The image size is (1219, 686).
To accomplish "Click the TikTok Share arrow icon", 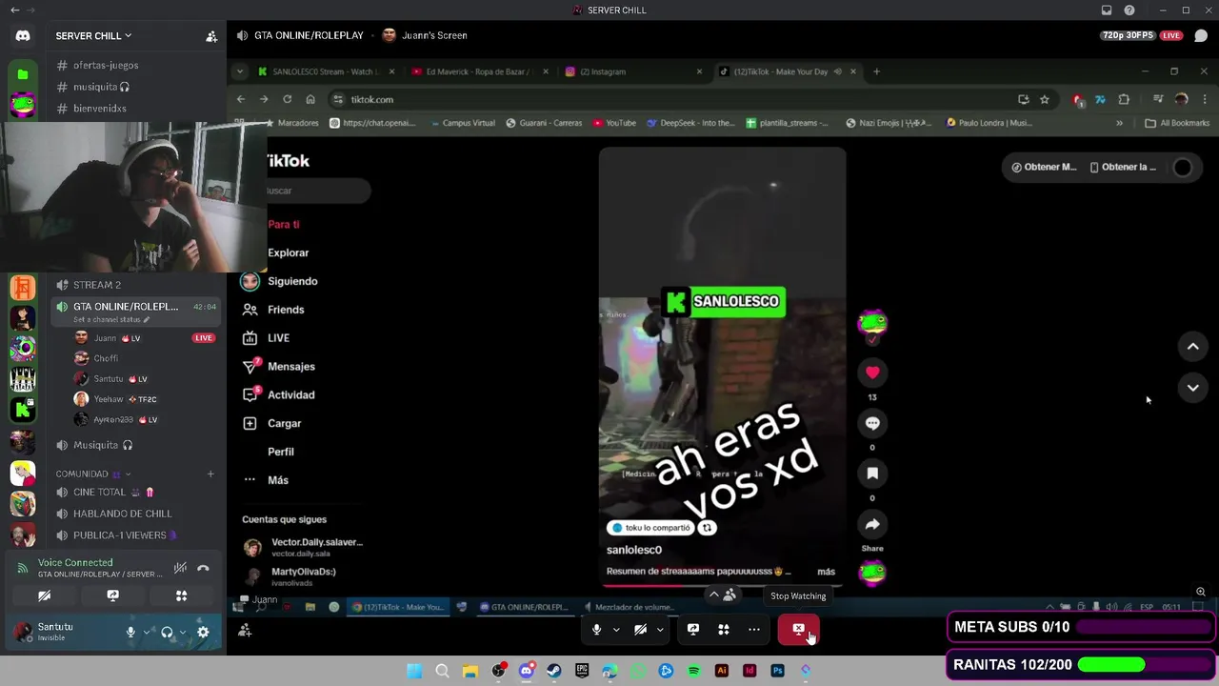I will coord(872,524).
